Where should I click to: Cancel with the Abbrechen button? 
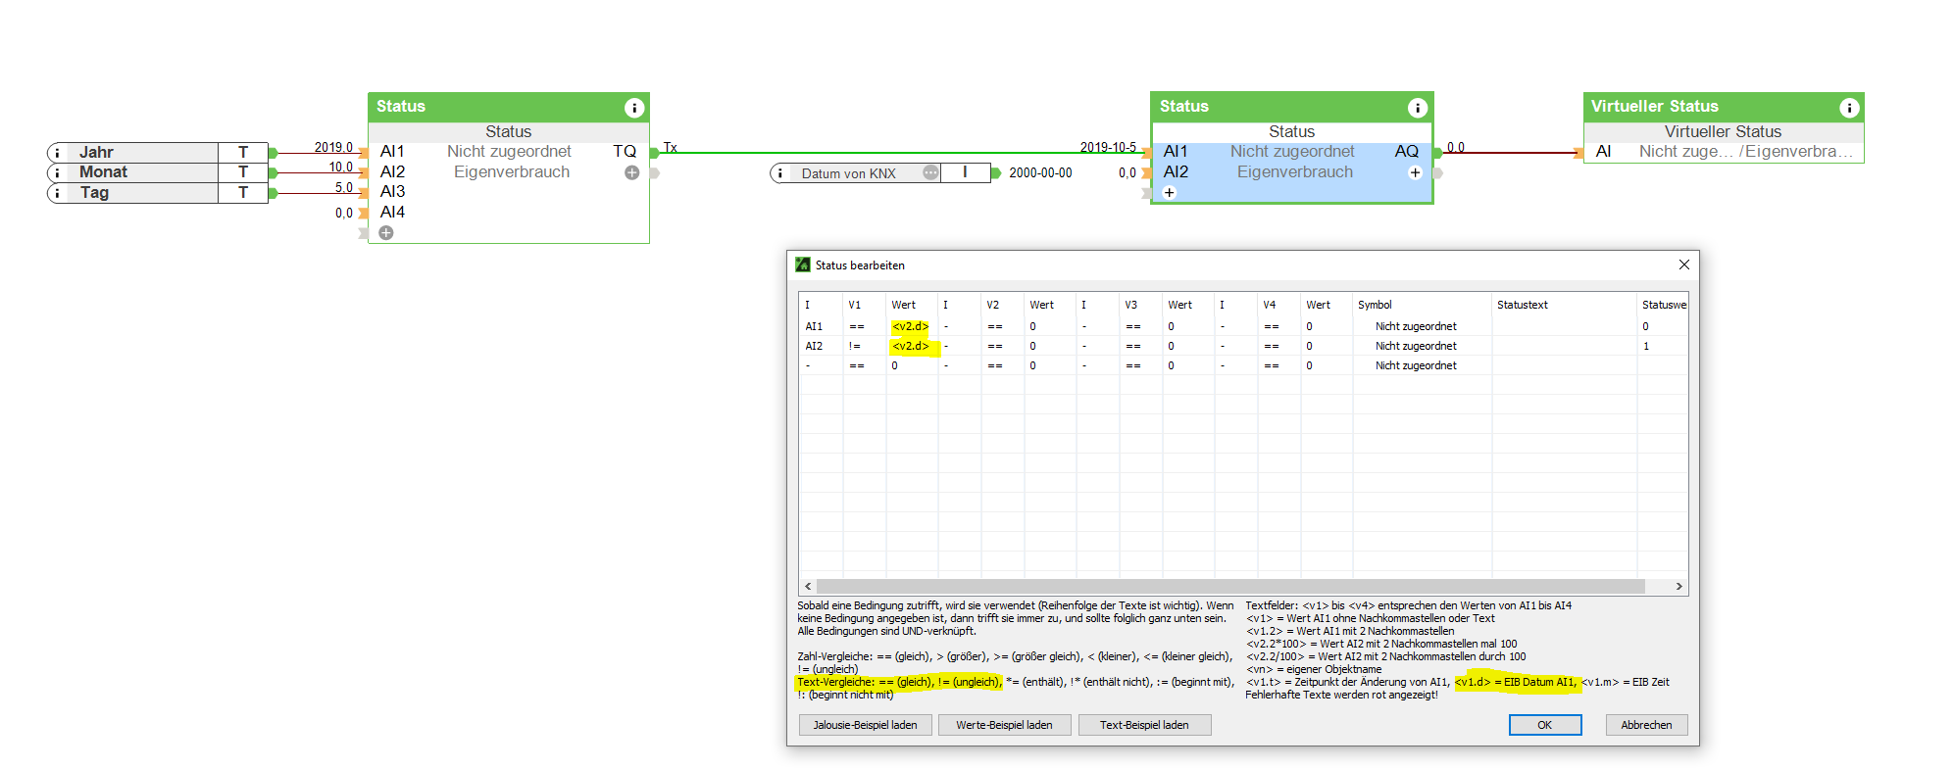(1646, 725)
